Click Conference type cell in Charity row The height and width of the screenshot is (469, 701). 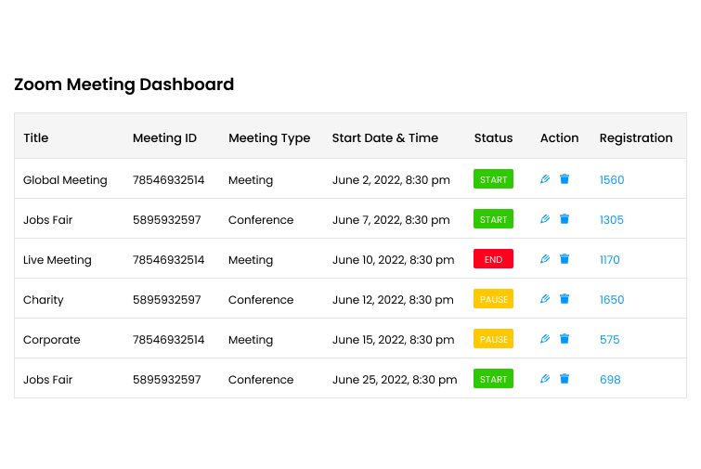coord(261,300)
